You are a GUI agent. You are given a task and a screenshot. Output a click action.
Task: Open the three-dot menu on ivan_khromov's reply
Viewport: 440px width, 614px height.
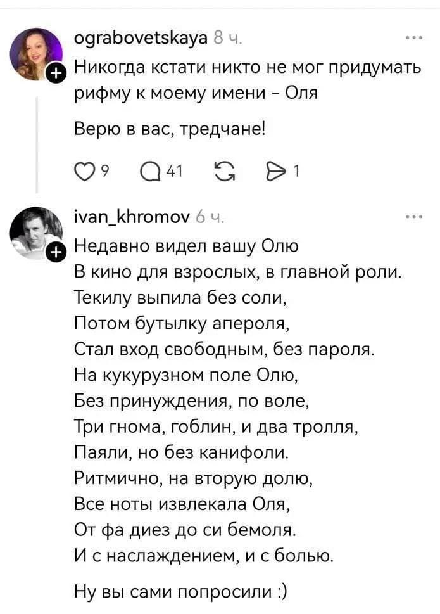tap(413, 217)
